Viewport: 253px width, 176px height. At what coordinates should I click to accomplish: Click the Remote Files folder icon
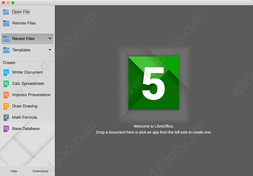point(6,23)
